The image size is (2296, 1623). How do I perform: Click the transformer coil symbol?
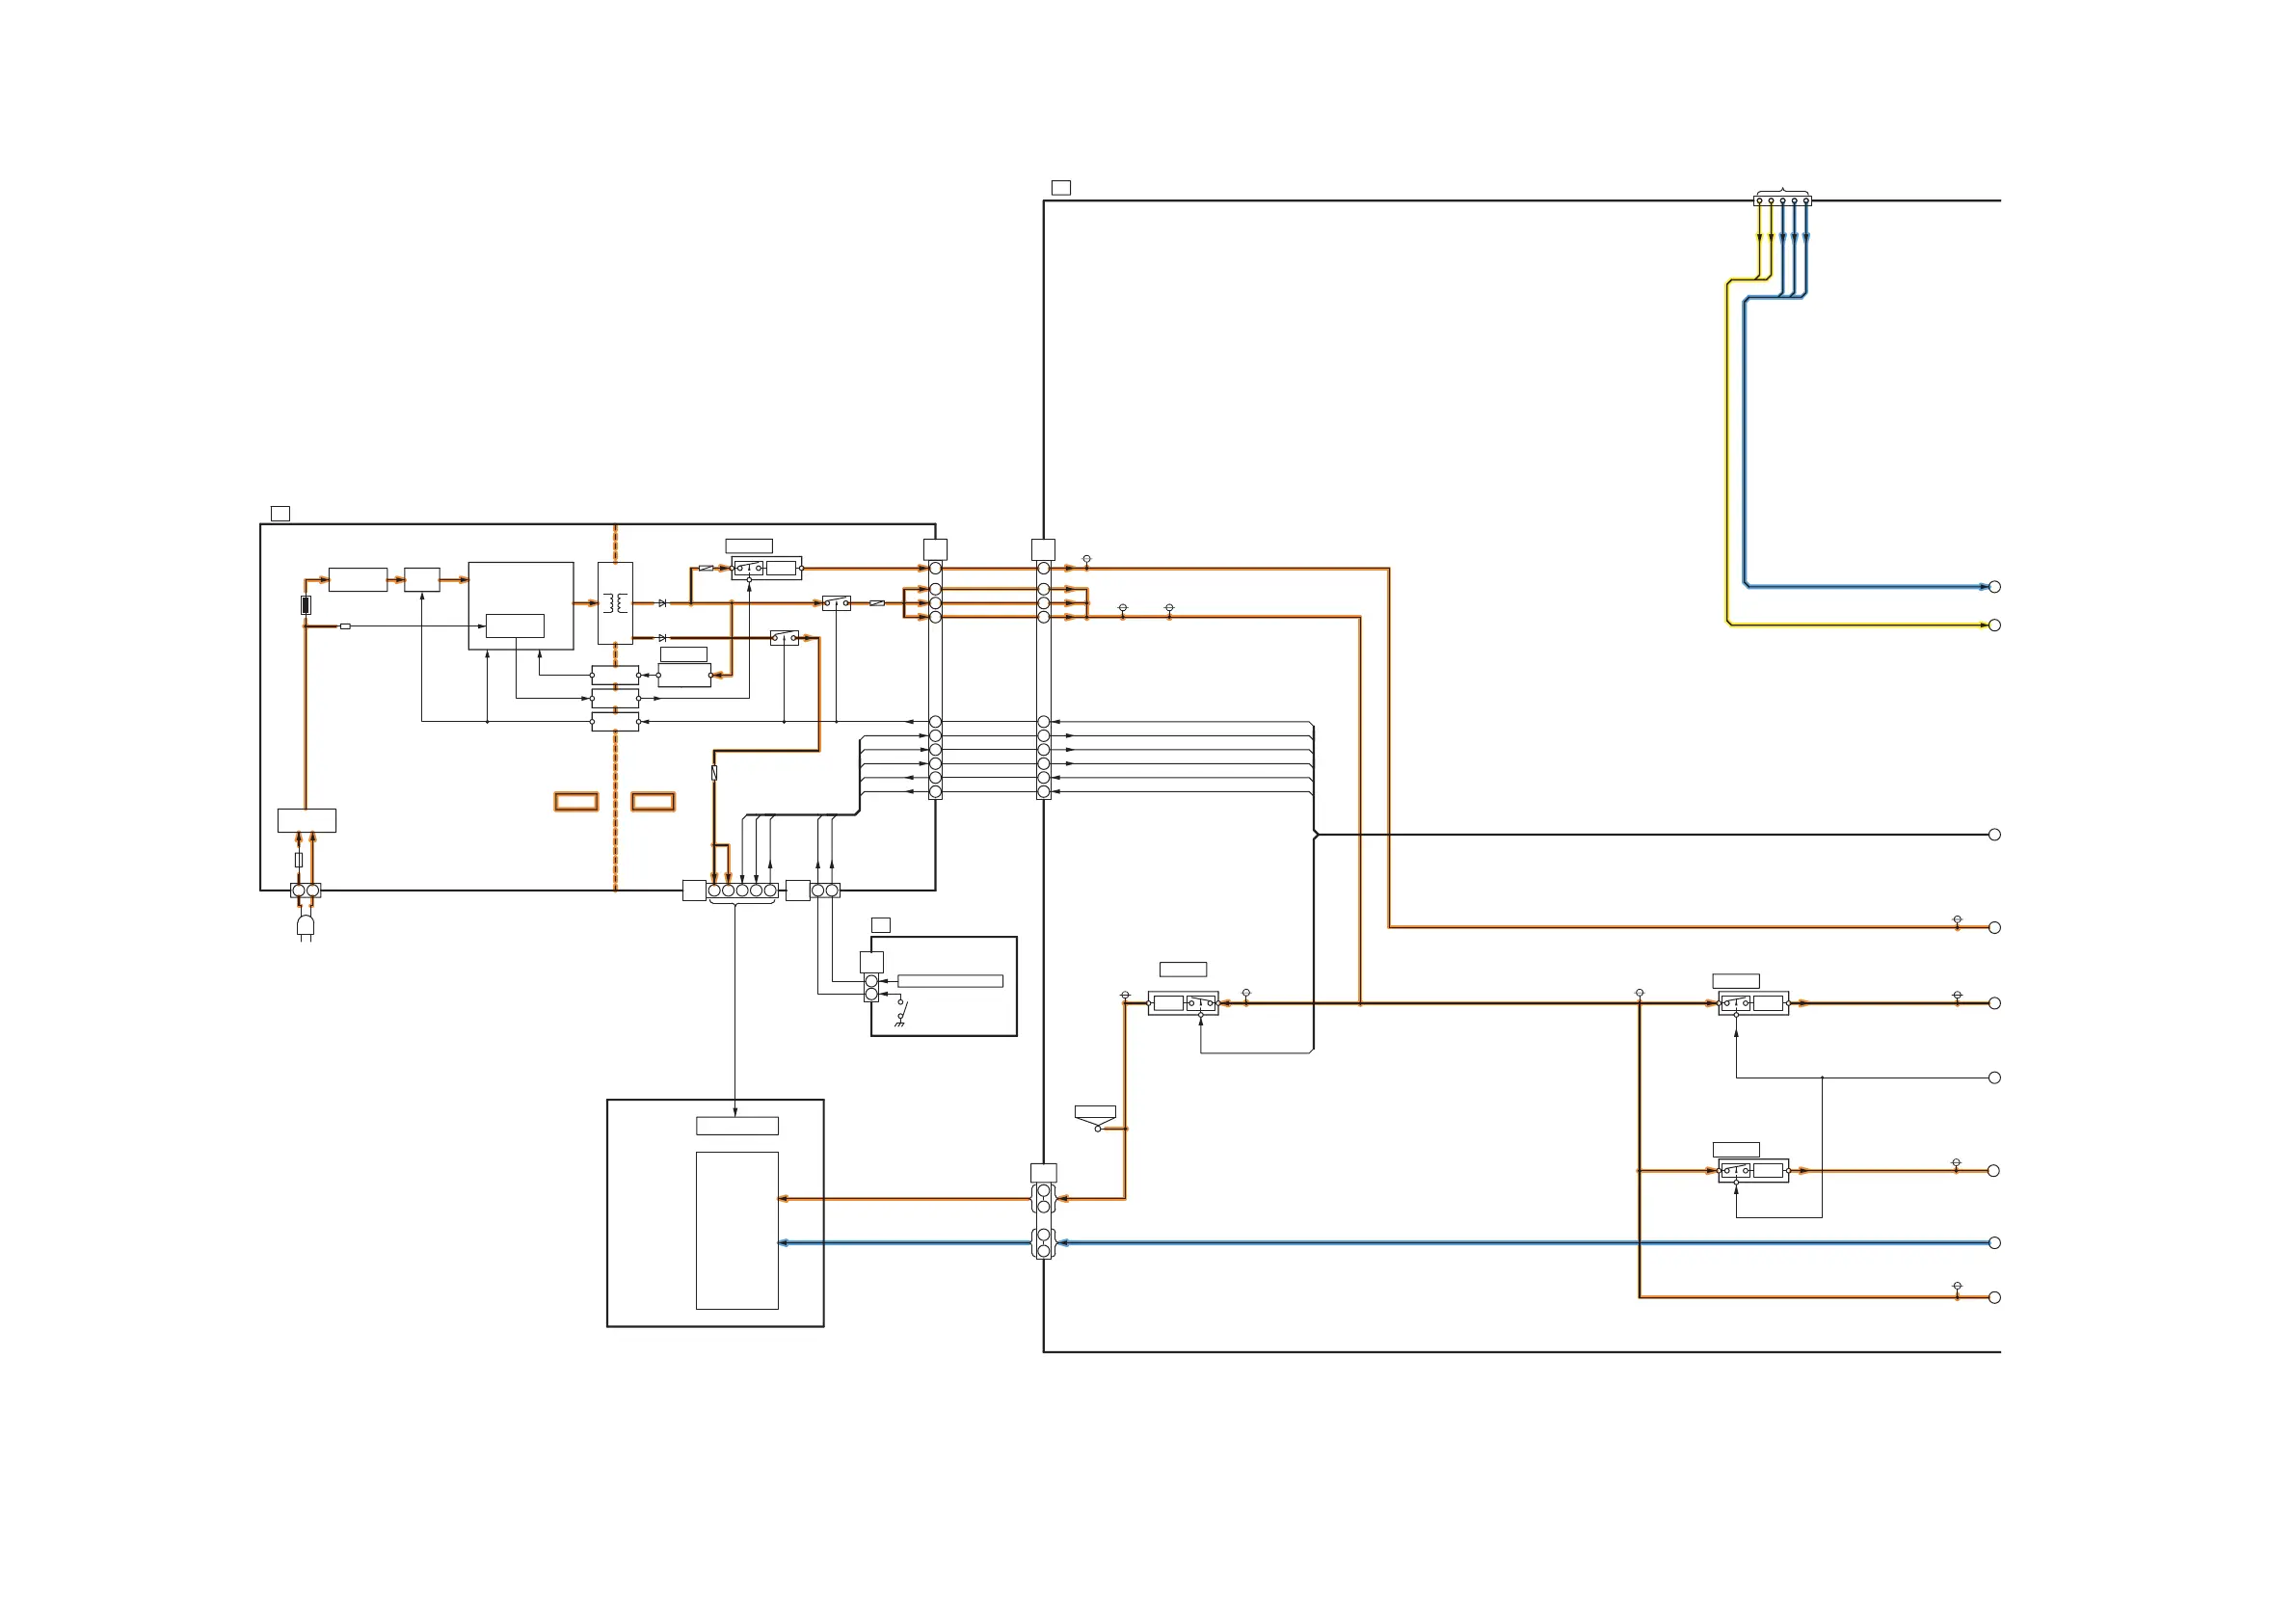tap(615, 602)
